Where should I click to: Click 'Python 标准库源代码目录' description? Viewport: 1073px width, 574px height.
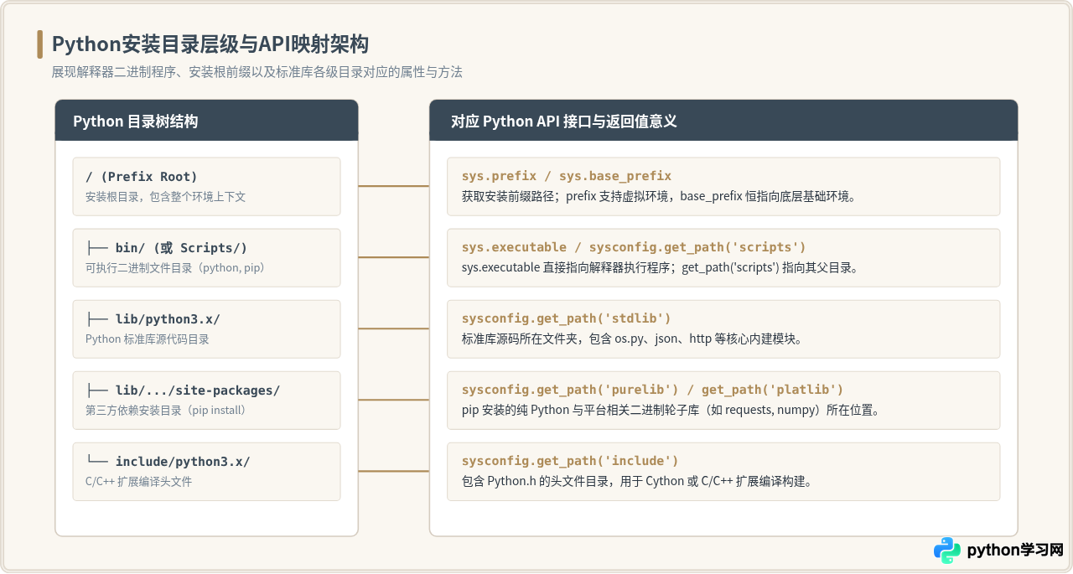[x=148, y=339]
